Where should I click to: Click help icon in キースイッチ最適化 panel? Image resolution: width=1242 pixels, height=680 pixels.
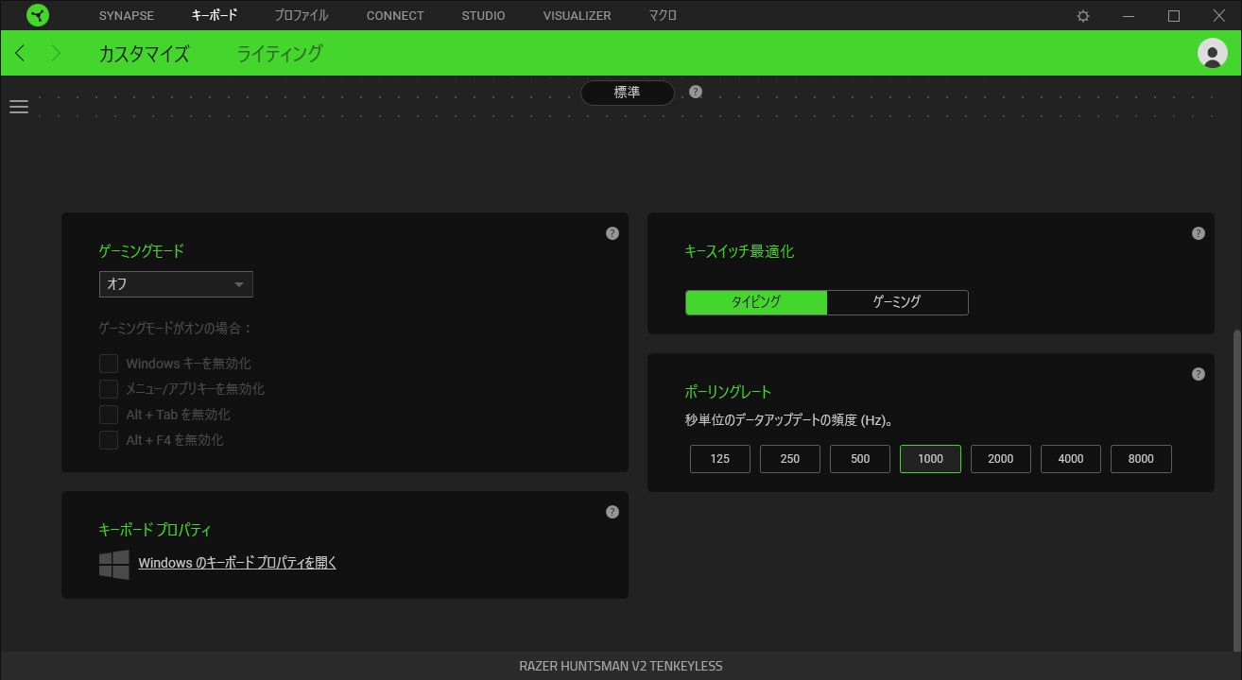pyautogui.click(x=1199, y=233)
